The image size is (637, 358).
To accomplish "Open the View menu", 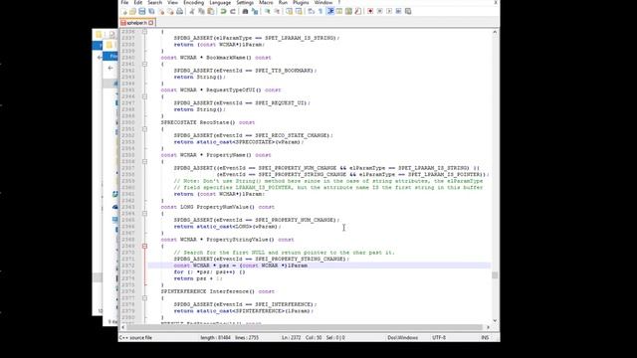I will (x=172, y=2).
